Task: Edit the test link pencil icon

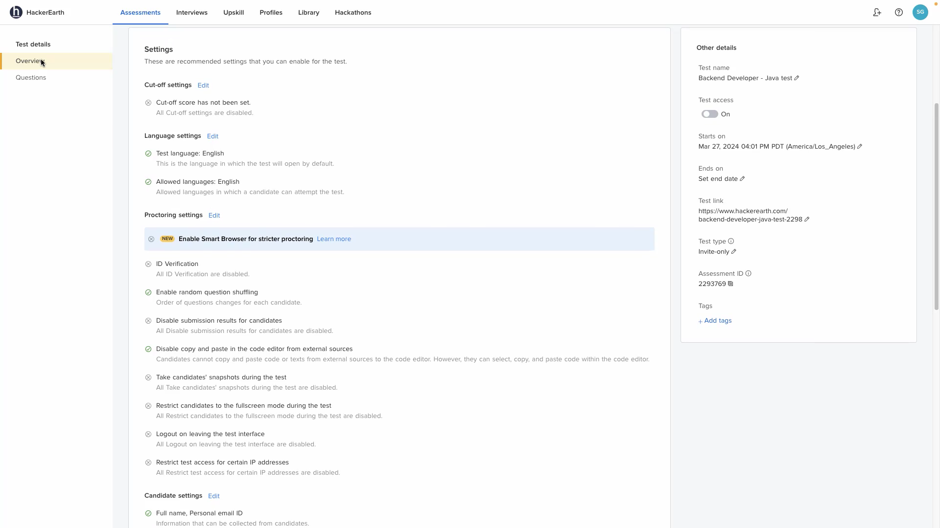Action: [x=807, y=220]
